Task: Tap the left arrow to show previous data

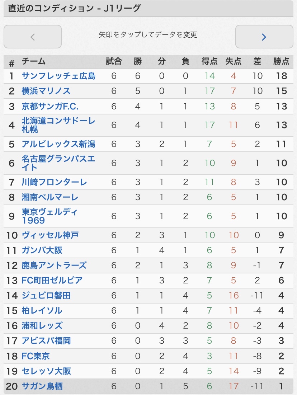Action: 33,37
